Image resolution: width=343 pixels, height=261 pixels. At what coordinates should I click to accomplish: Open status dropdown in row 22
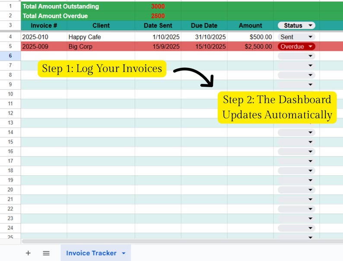[x=296, y=209]
